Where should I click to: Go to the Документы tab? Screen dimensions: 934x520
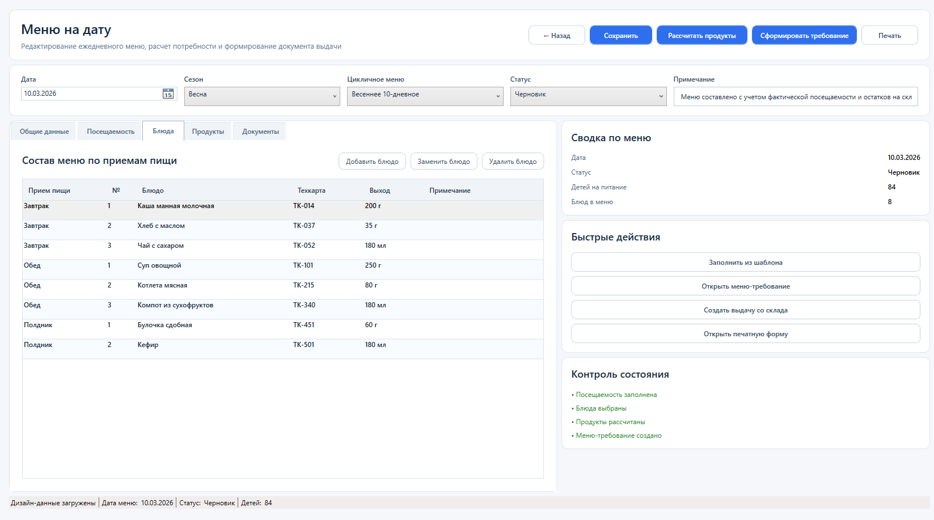[x=260, y=132]
